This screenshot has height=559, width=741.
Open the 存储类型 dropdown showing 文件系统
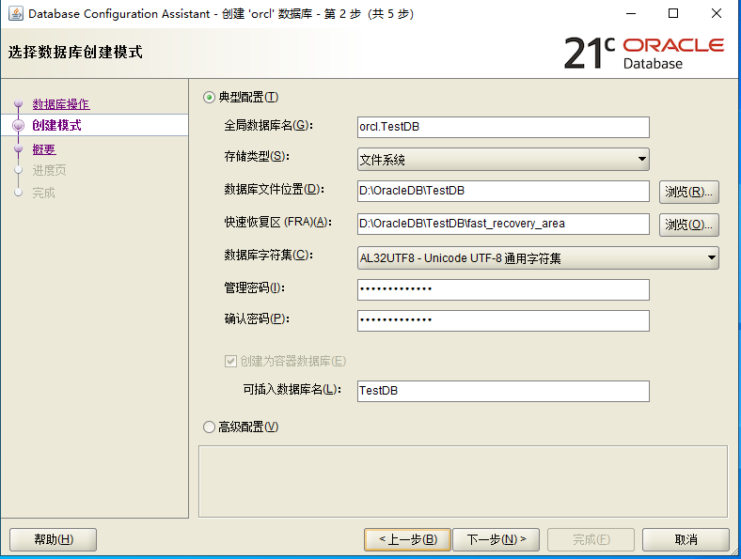pyautogui.click(x=503, y=160)
